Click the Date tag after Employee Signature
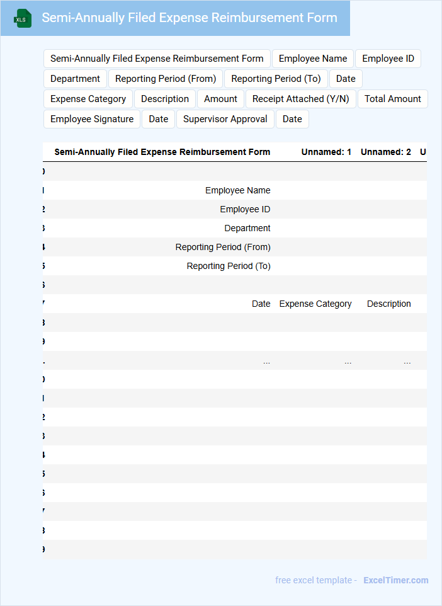The width and height of the screenshot is (442, 606). click(159, 119)
